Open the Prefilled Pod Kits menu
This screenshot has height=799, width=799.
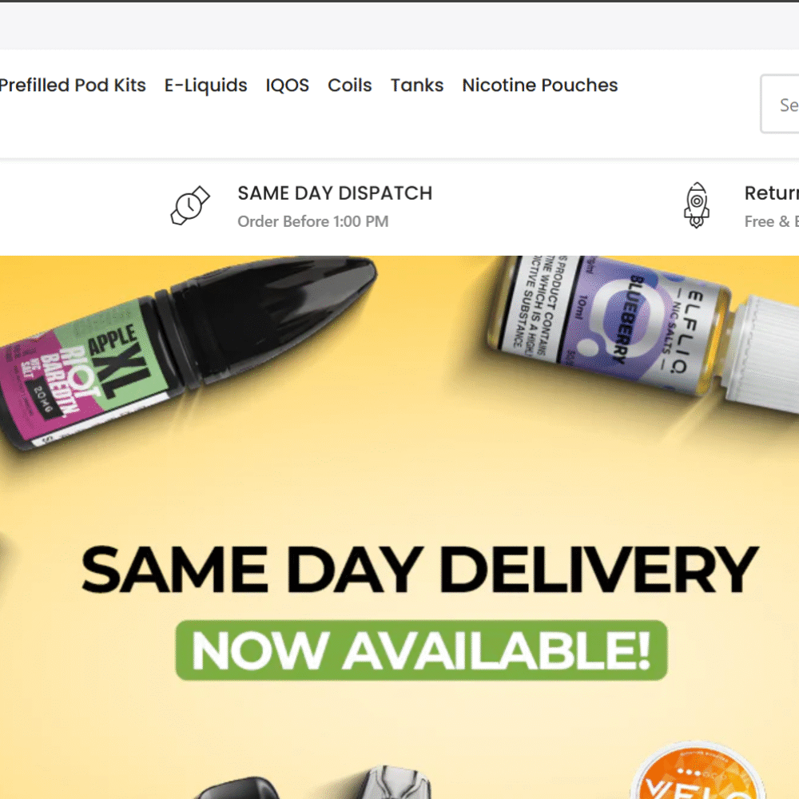(x=73, y=85)
